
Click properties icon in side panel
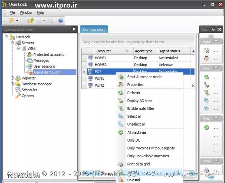[x=207, y=58]
